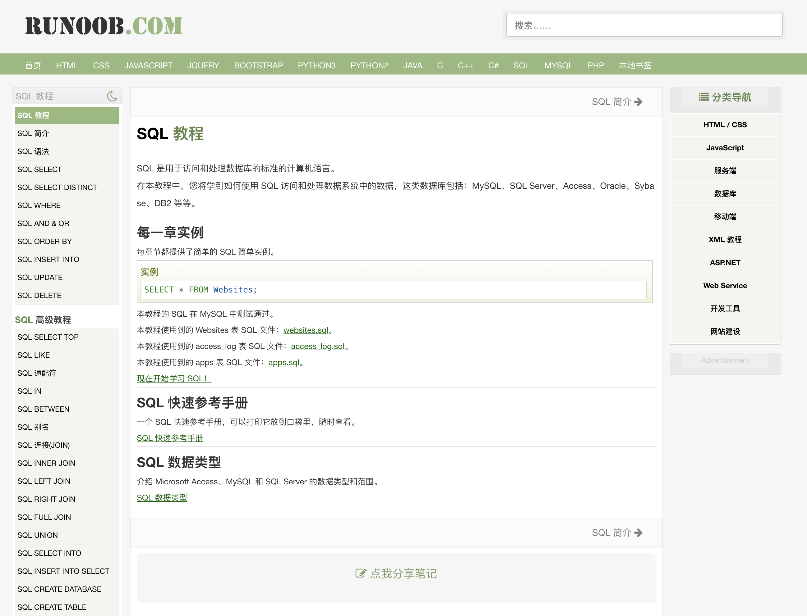The width and height of the screenshot is (807, 616).
Task: Toggle dark mode moon icon
Action: (112, 96)
